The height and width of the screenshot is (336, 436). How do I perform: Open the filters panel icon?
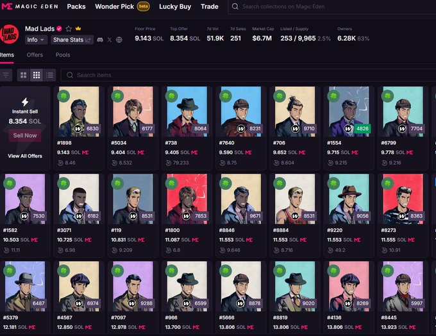(x=6, y=75)
